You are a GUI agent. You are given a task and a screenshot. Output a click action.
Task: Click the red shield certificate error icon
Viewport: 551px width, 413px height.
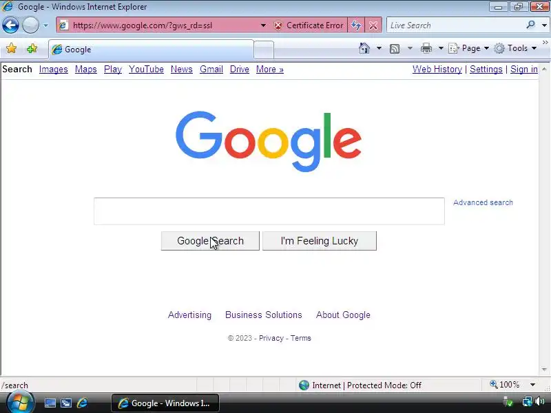278,25
